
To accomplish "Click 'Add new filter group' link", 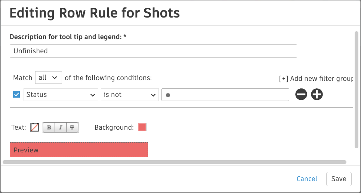I will click(316, 79).
